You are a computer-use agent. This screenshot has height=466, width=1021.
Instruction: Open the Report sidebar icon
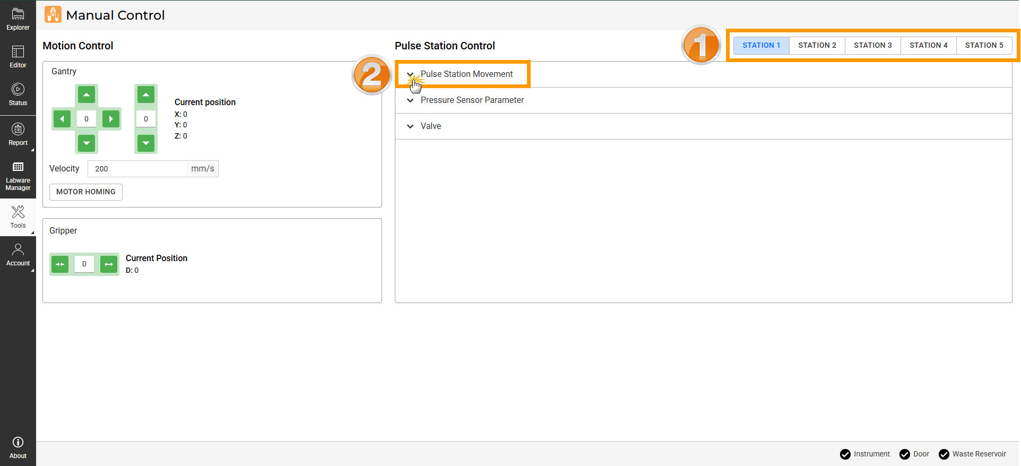tap(18, 134)
